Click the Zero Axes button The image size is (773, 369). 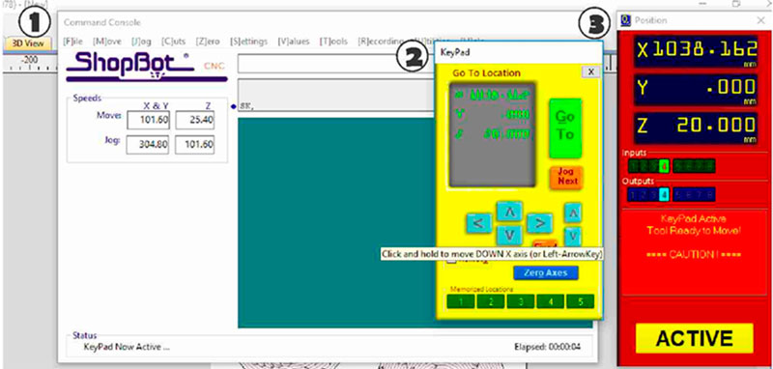tap(546, 272)
